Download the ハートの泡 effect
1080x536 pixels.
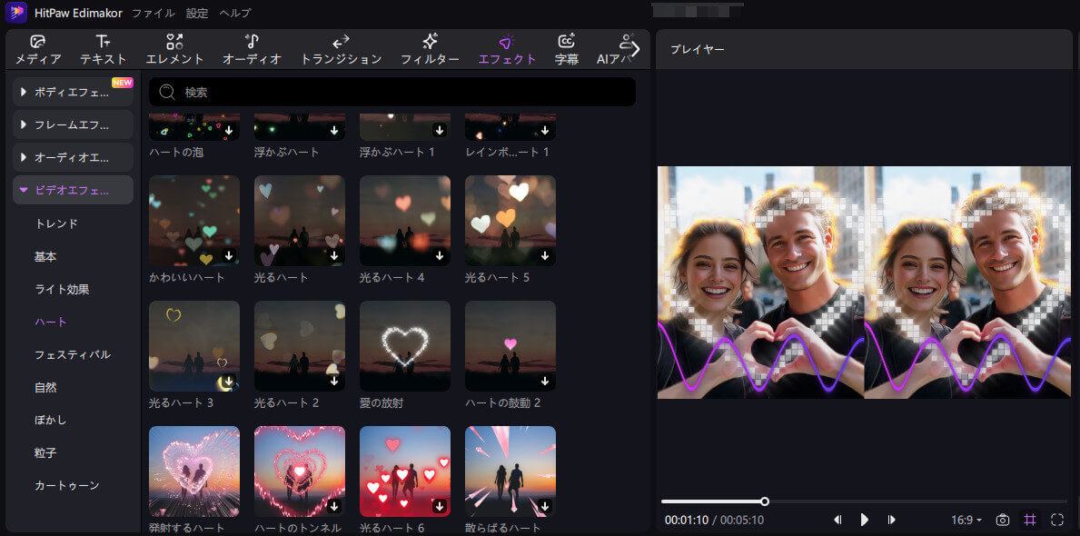229,130
